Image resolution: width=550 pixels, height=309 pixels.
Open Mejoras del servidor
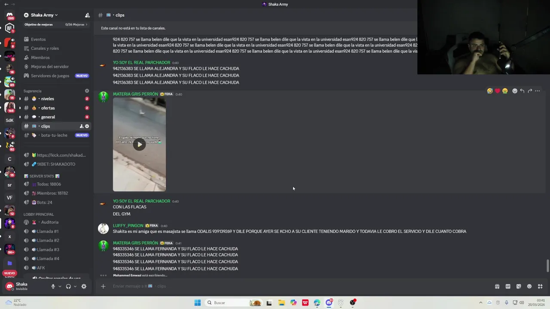click(x=56, y=67)
